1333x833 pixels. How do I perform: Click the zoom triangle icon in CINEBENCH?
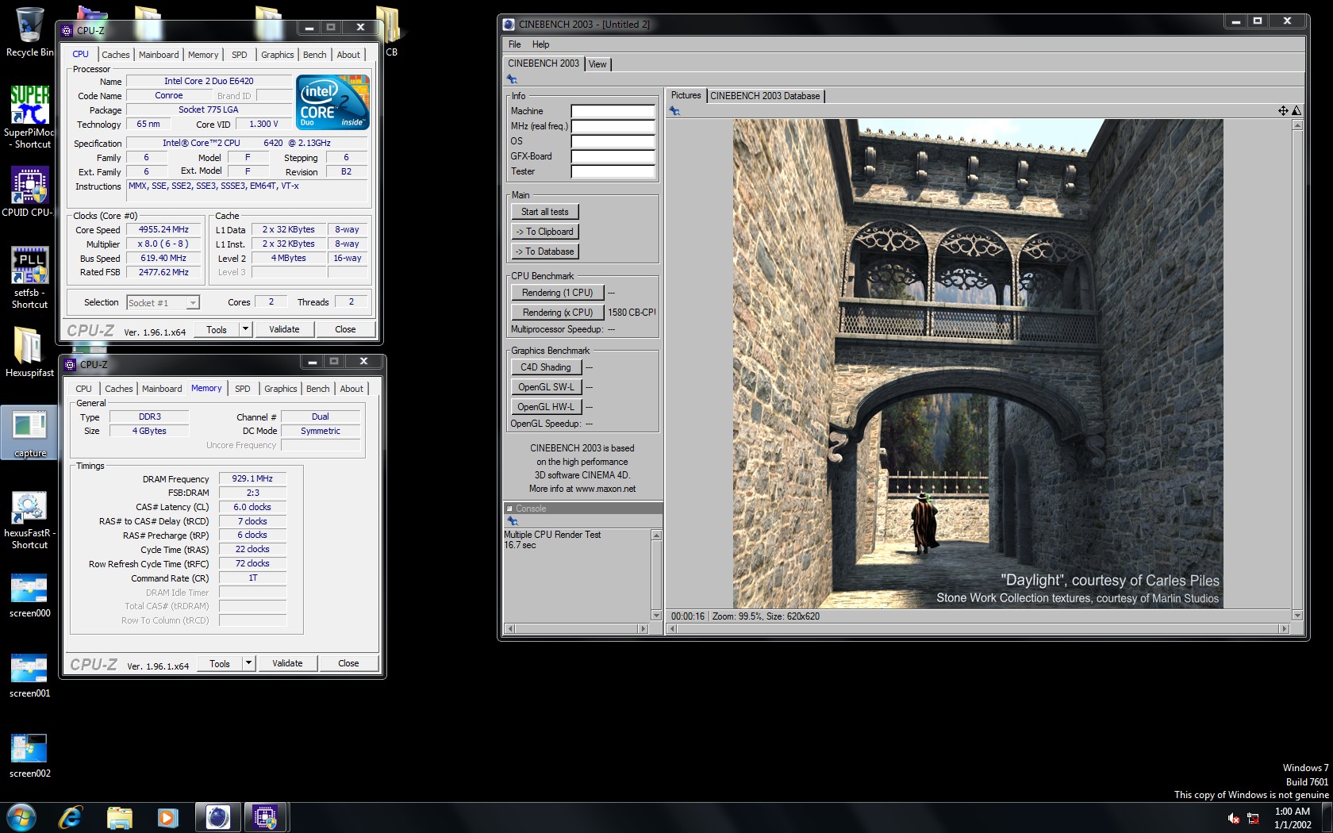coord(1297,110)
